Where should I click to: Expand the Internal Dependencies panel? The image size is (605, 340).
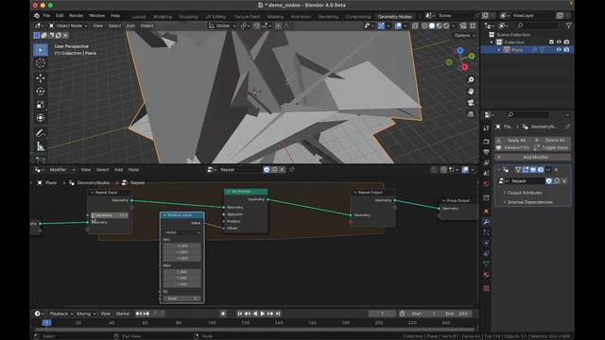point(529,202)
